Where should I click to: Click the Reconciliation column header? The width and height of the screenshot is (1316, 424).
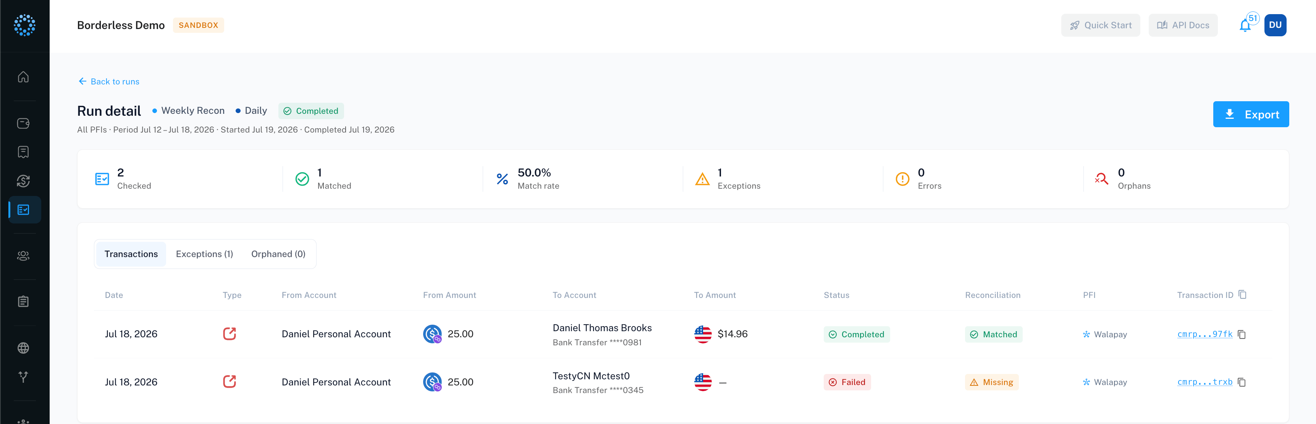click(x=993, y=295)
